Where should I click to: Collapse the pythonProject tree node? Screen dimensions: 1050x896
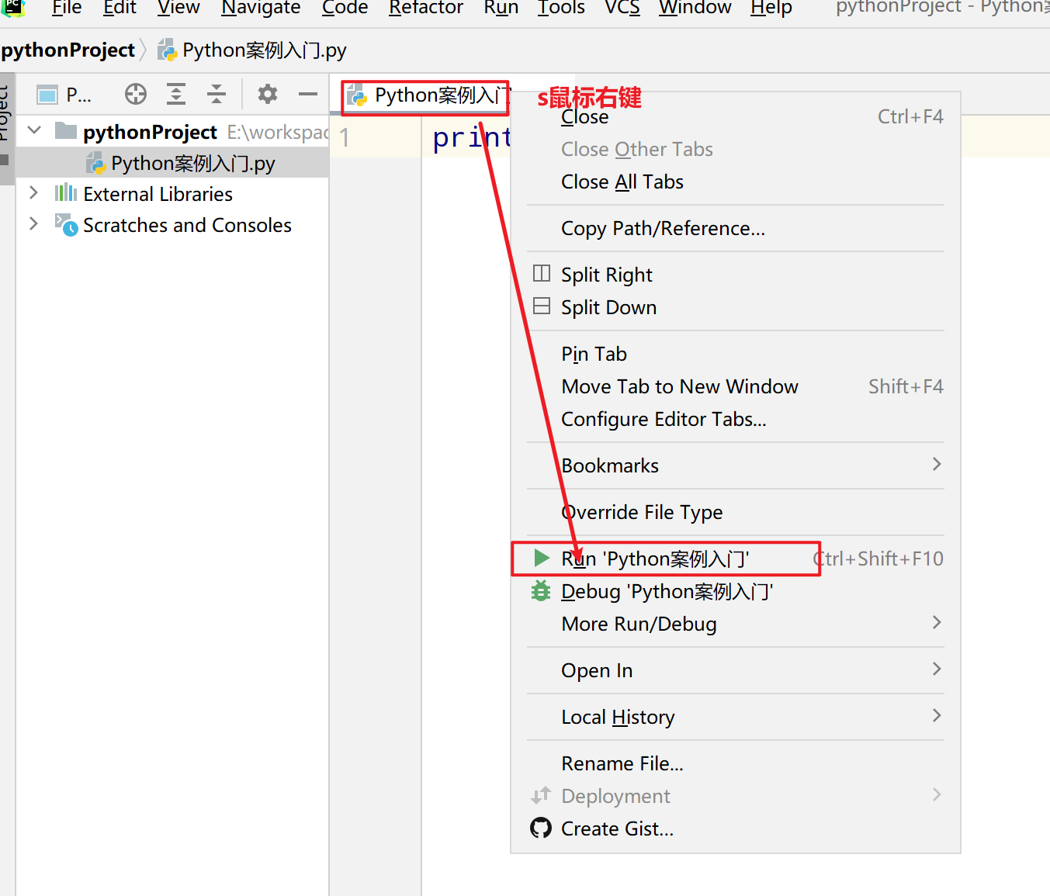tap(34, 131)
